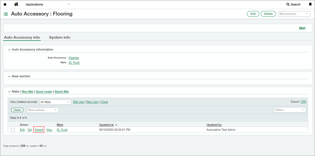Screen dimensions: 315x156
Task: Click View in the XL Truck row
Action: [49, 130]
